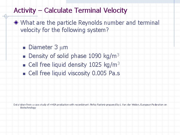Click the data source footnote about r-HSA production
This screenshot has height=135, width=180.
click(x=90, y=106)
